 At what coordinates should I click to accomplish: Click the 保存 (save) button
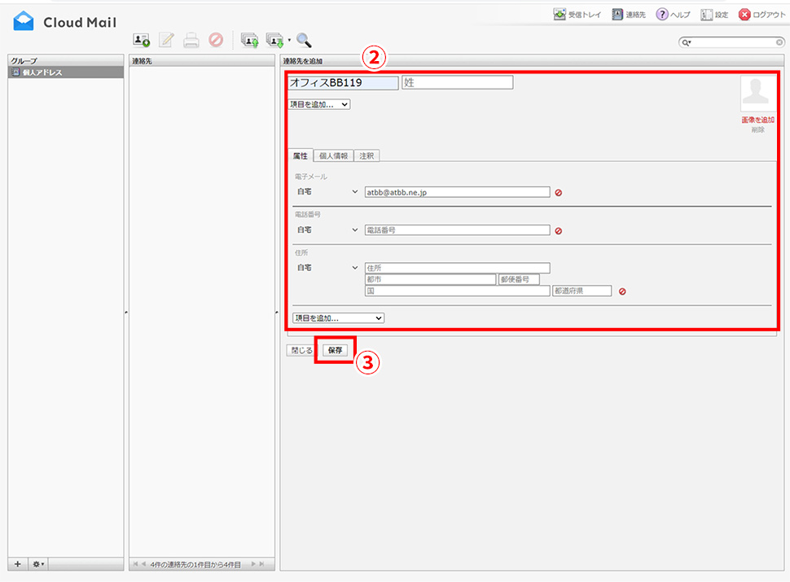click(335, 350)
